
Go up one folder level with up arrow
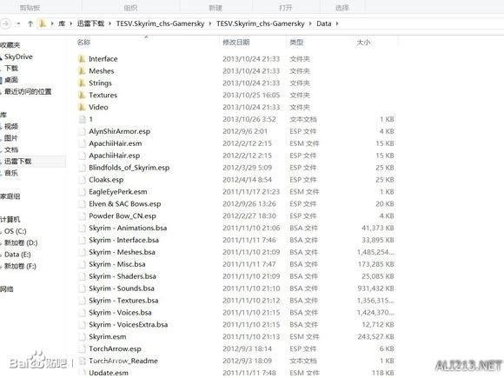(x=30, y=23)
